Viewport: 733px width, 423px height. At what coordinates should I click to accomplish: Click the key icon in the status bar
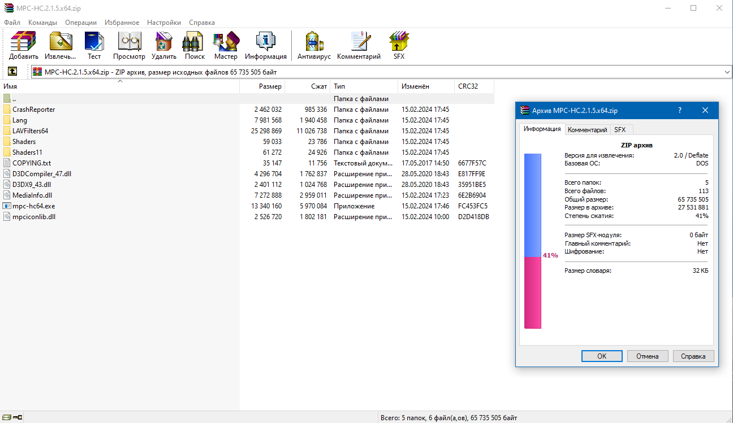pos(18,418)
